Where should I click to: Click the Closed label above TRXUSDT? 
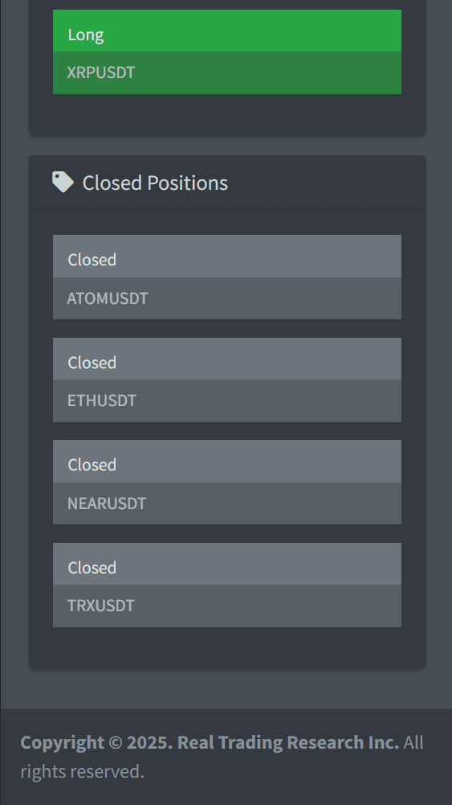pyautogui.click(x=92, y=567)
